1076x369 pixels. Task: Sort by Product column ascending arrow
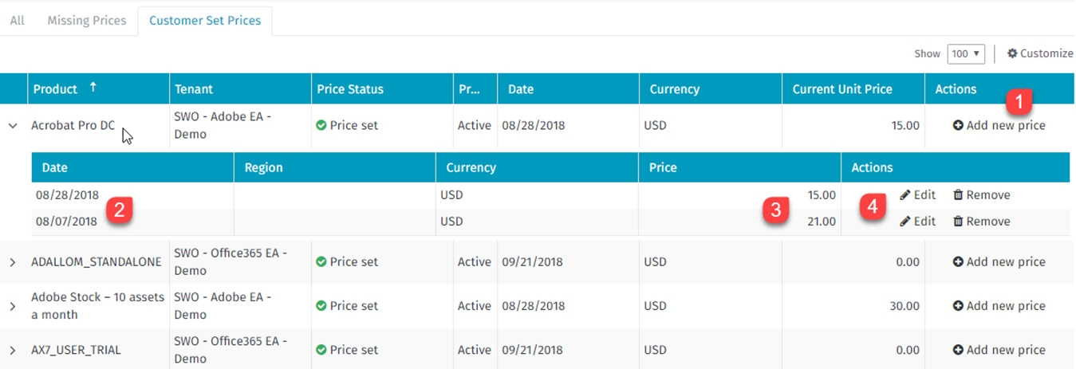[93, 88]
